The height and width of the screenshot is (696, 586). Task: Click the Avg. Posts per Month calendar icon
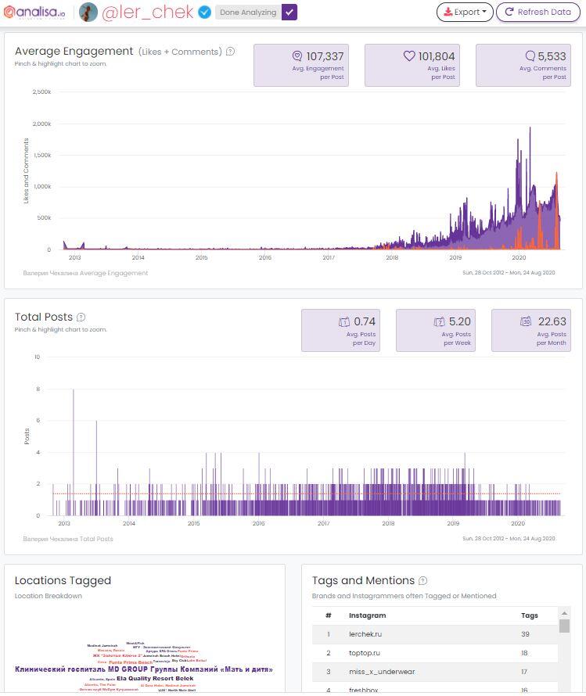pos(526,321)
